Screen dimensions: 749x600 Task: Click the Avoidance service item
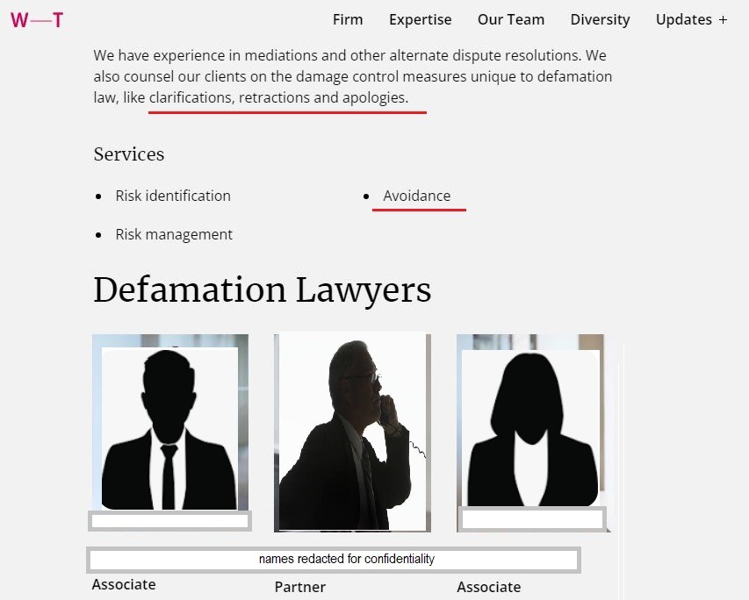click(x=416, y=196)
